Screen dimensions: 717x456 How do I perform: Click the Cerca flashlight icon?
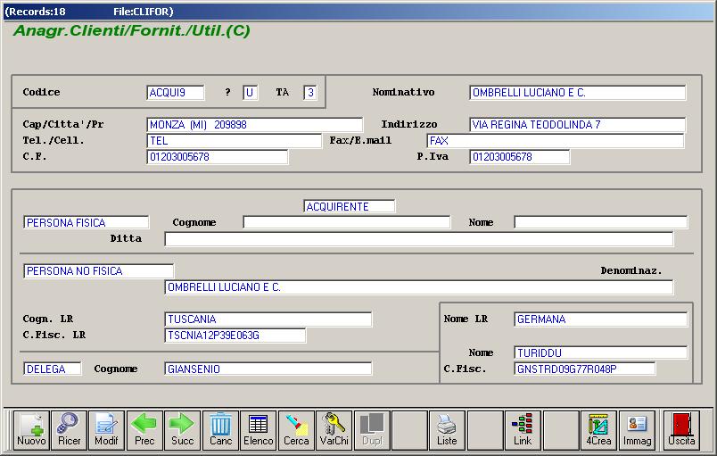click(x=296, y=429)
